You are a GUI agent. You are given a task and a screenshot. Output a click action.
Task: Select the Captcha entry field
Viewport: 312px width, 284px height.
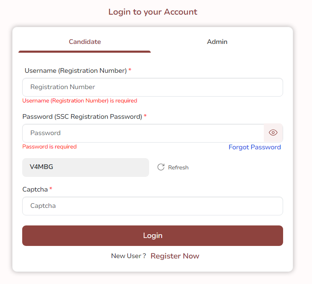coord(152,206)
